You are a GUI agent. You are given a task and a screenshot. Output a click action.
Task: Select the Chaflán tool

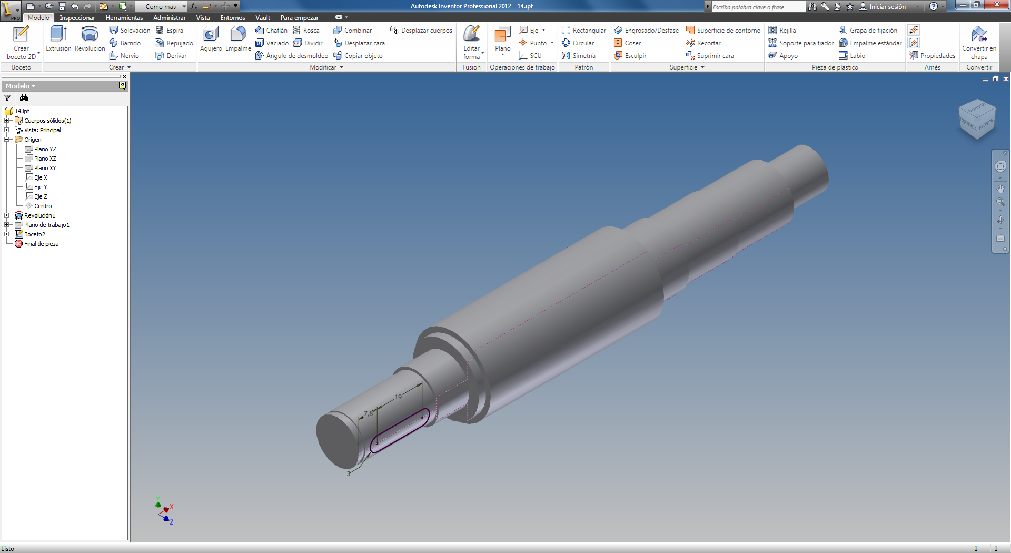pyautogui.click(x=271, y=31)
